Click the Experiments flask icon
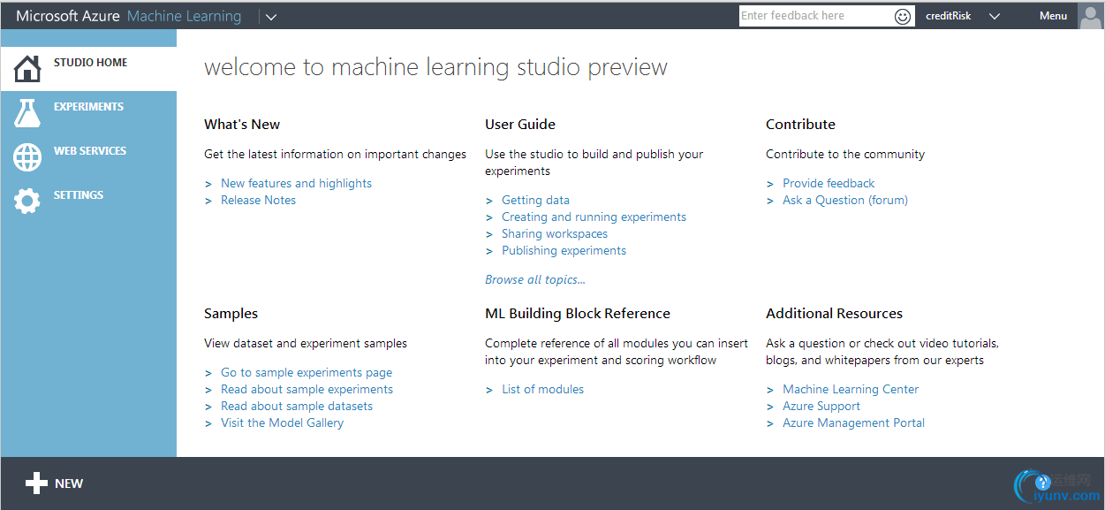Viewport: 1105px width, 510px height. 27,113
